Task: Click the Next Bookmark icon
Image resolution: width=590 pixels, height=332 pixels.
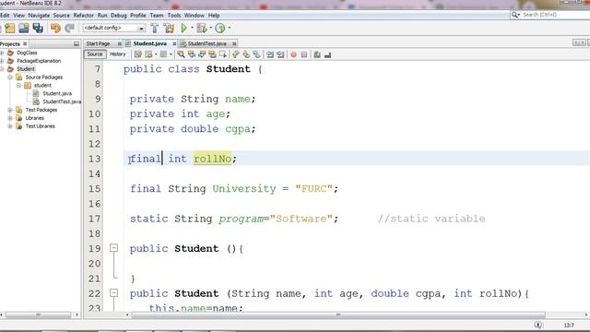Action: click(246, 54)
